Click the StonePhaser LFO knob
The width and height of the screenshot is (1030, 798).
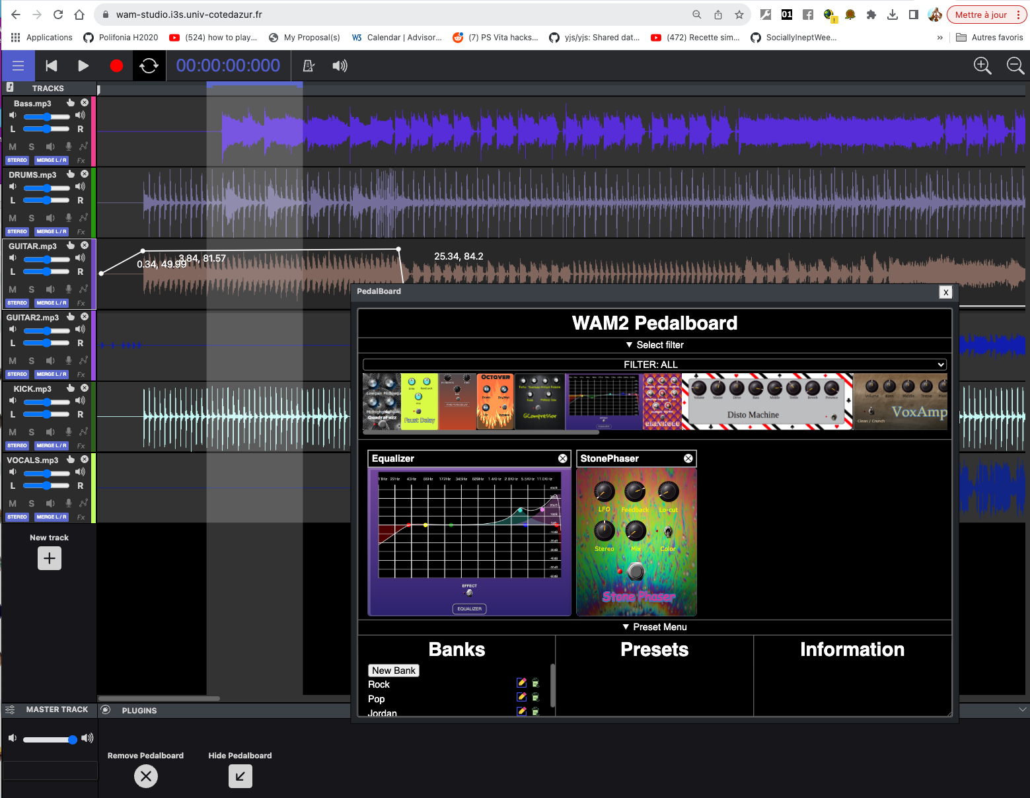click(604, 491)
